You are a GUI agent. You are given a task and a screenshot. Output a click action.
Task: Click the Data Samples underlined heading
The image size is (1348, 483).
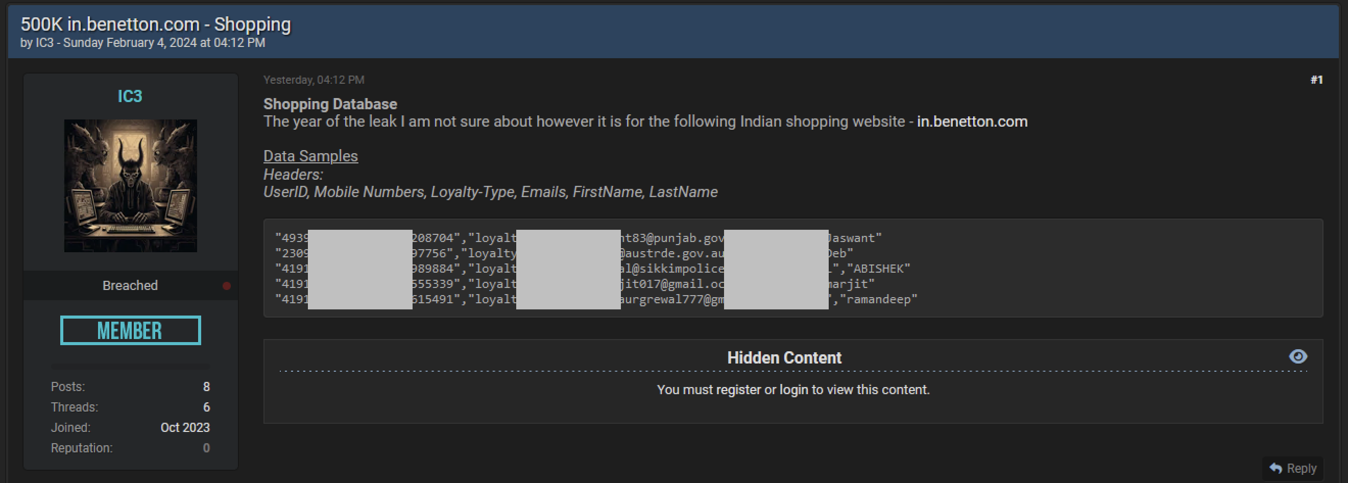tap(310, 156)
